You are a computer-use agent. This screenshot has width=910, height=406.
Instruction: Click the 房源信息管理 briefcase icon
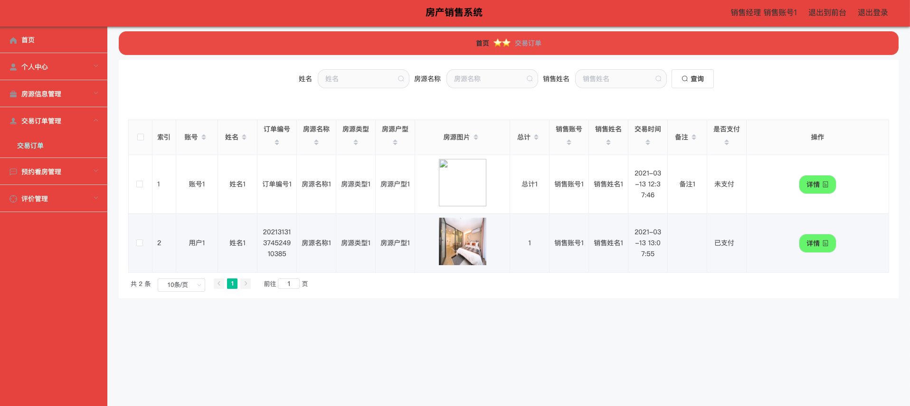pyautogui.click(x=13, y=94)
